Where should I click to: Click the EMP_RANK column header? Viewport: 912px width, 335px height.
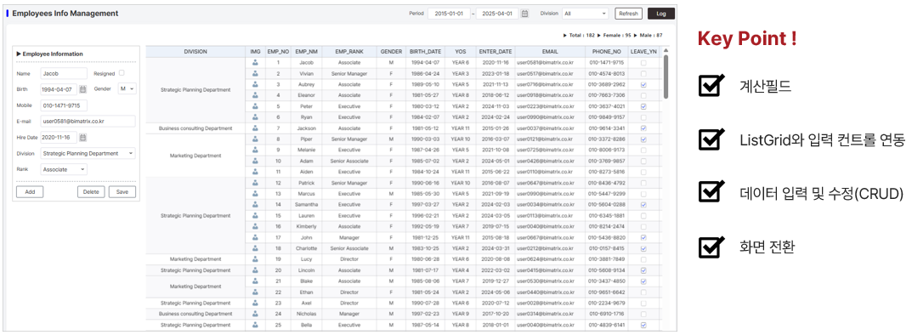click(x=349, y=52)
